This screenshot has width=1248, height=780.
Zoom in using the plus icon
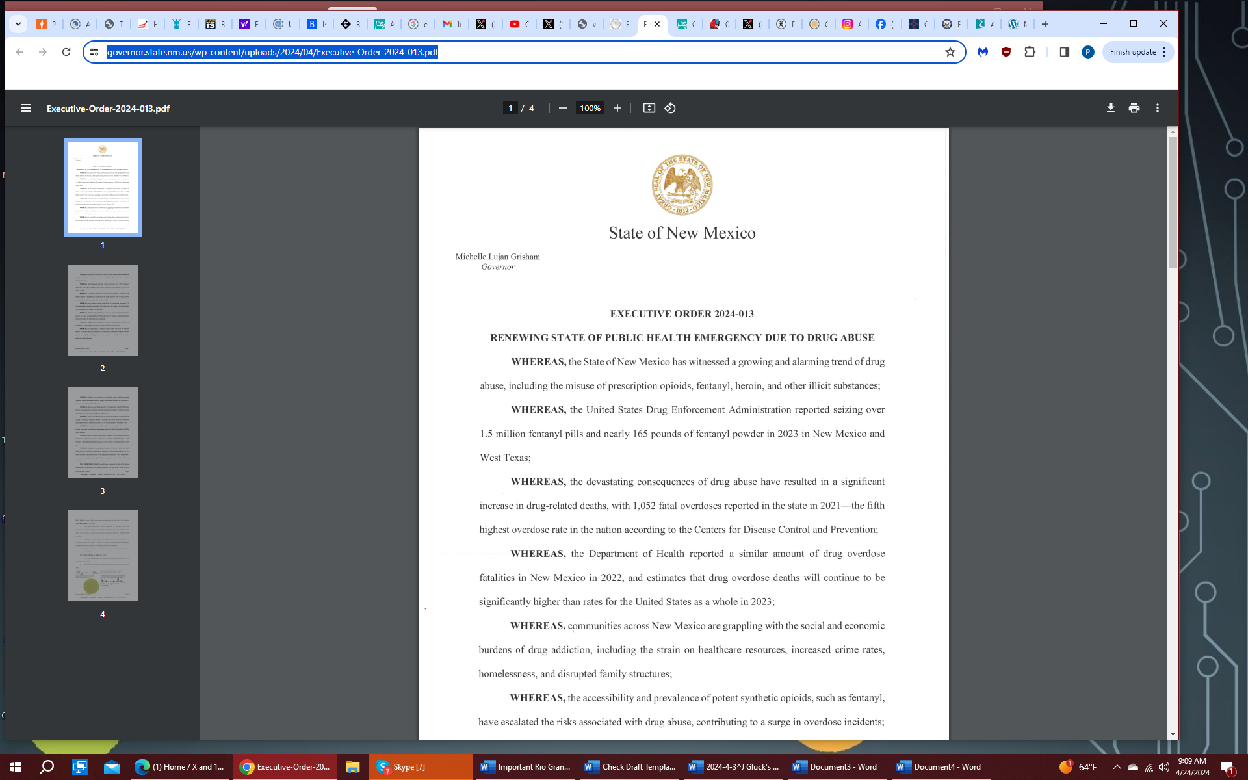(617, 108)
